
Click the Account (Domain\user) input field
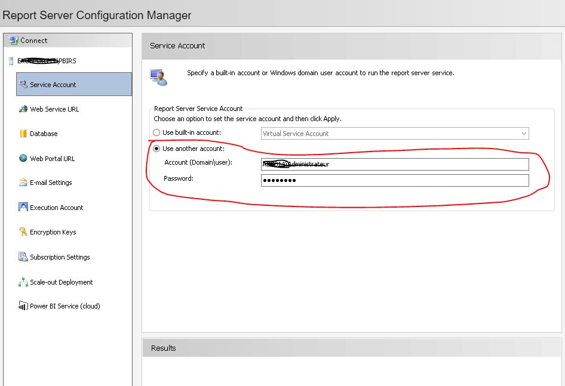[x=395, y=164]
